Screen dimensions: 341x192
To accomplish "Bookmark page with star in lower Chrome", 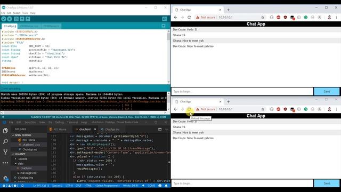I will [263, 109].
